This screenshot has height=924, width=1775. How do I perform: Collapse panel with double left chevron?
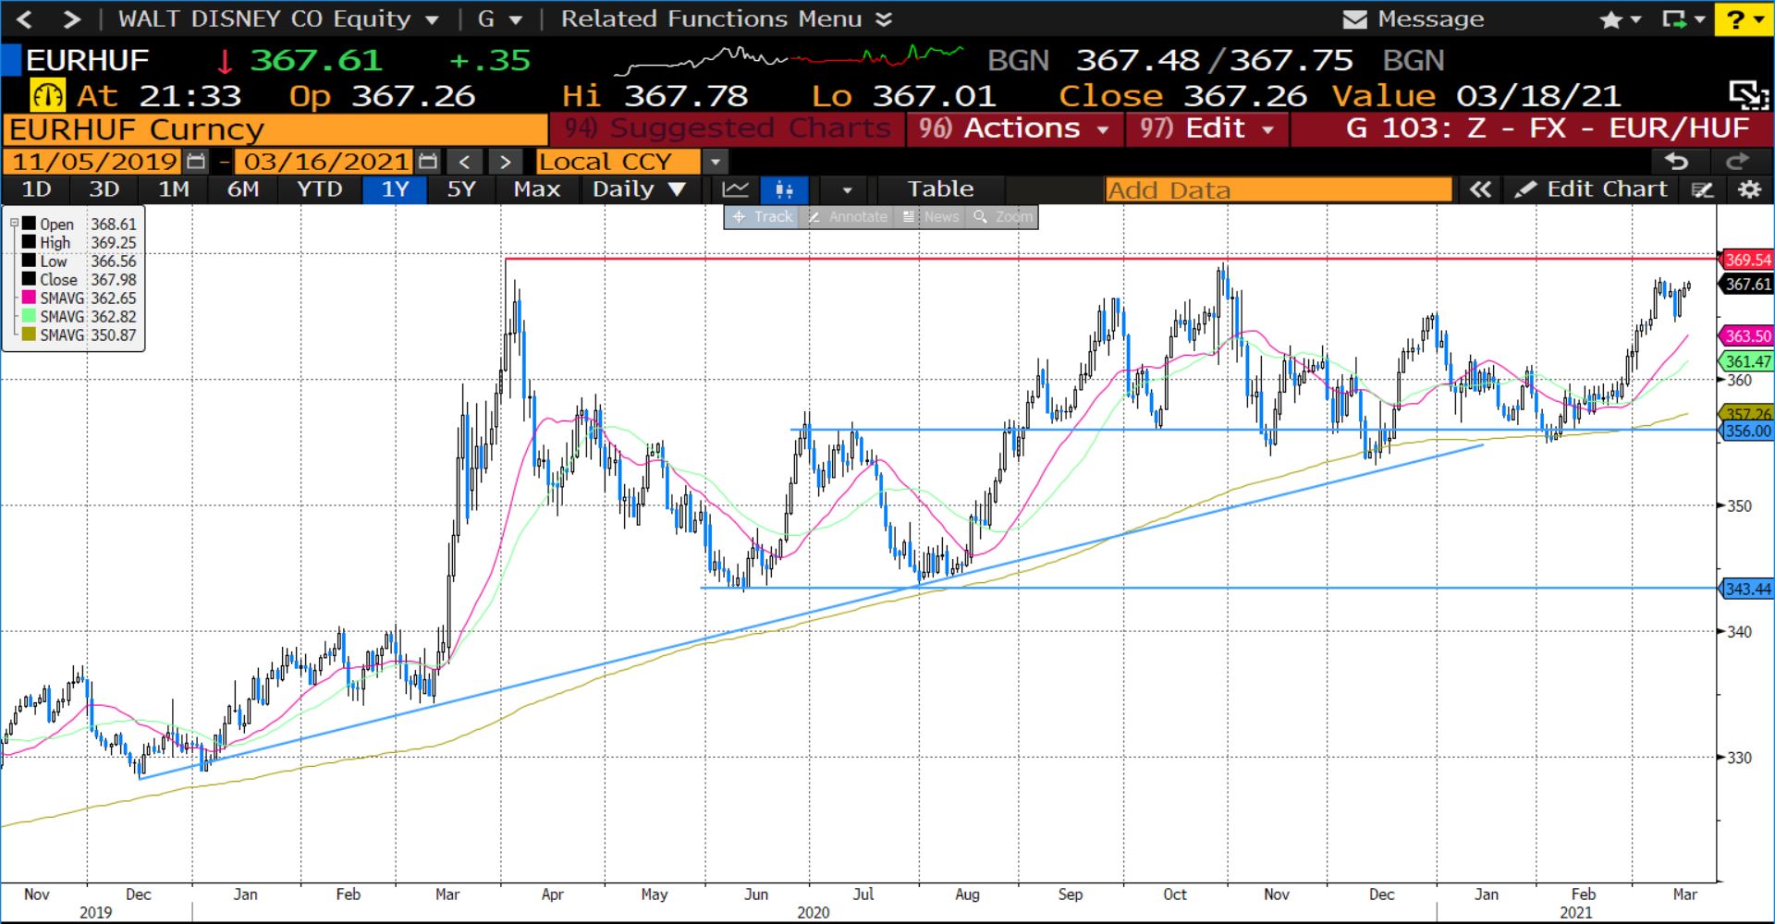click(1480, 189)
